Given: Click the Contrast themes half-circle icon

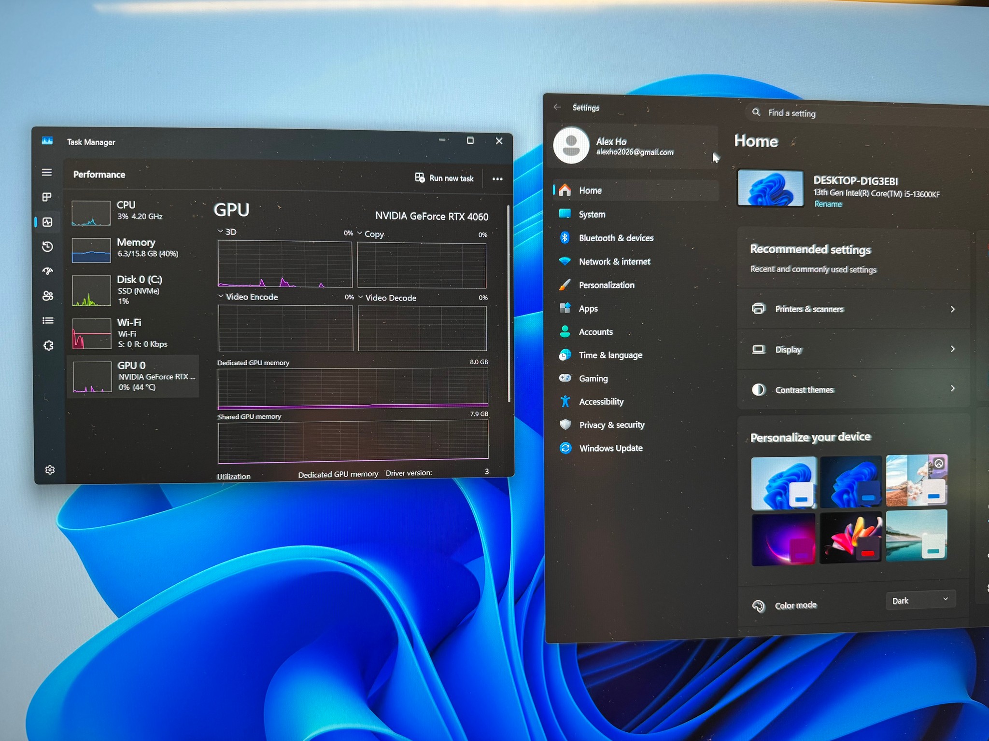Looking at the screenshot, I should click(x=759, y=389).
